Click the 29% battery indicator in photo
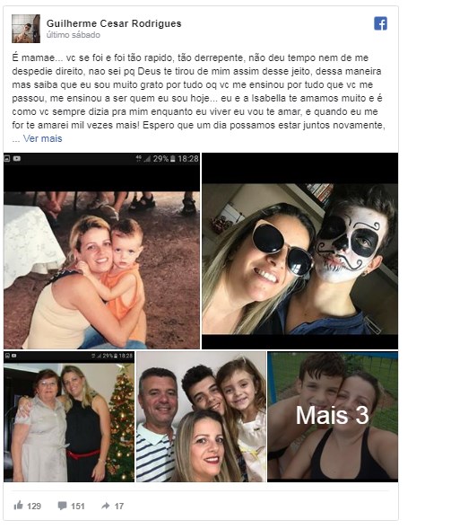The height and width of the screenshot is (529, 451). pyautogui.click(x=160, y=159)
